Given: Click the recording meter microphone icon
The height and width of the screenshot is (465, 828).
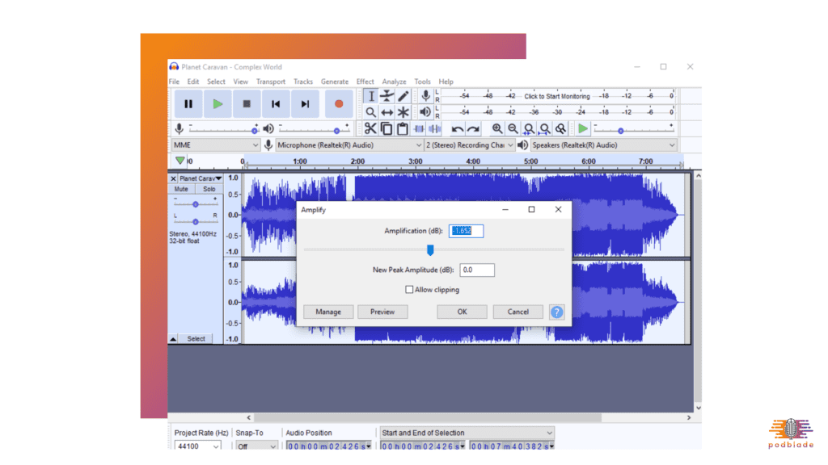Looking at the screenshot, I should [x=425, y=95].
